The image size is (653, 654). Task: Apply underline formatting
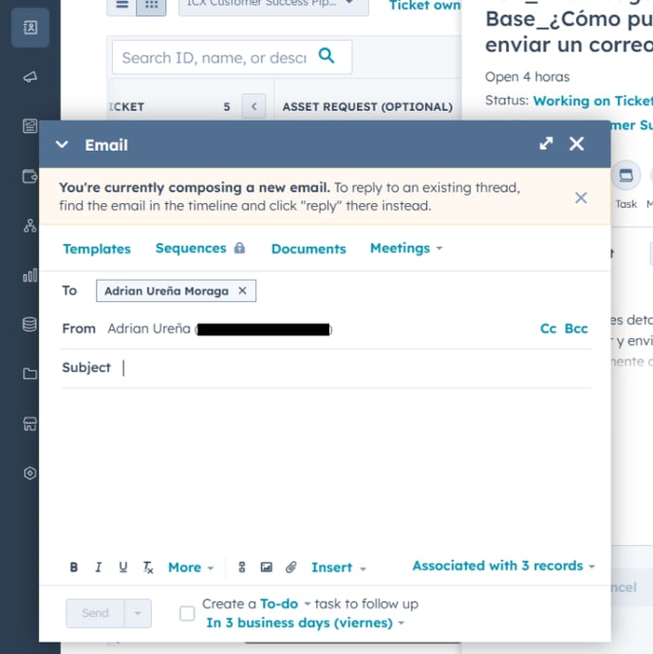point(123,568)
